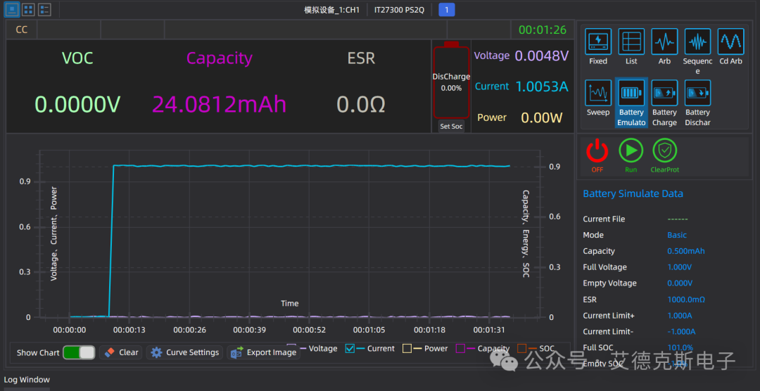Select the Arb waveform icon
The image size is (760, 391).
(664, 41)
